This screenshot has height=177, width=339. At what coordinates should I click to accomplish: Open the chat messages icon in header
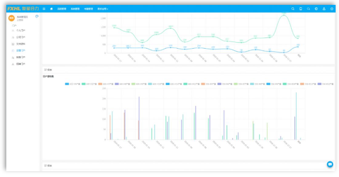click(308, 9)
